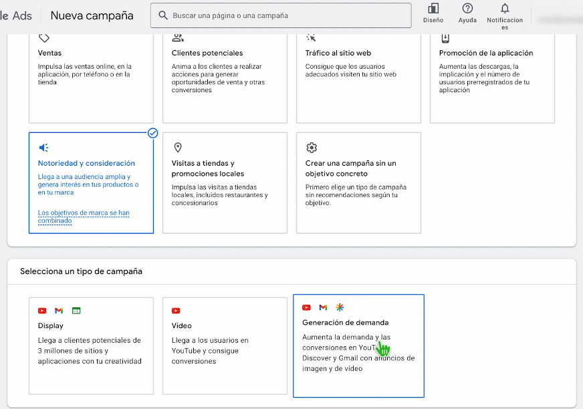
Task: Choose the Vídeo campaign type
Action: pos(225,346)
